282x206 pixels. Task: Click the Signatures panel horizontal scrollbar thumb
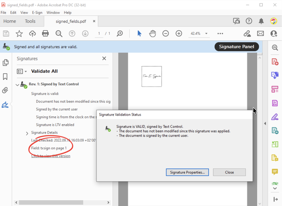(51, 202)
